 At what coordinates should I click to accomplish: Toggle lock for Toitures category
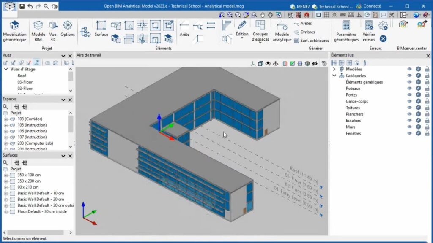[427, 108]
